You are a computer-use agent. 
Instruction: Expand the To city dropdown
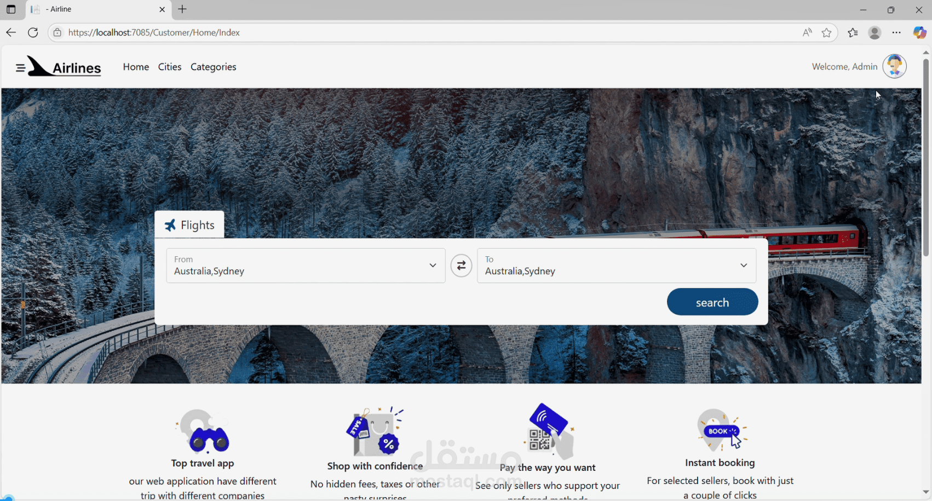pos(744,266)
